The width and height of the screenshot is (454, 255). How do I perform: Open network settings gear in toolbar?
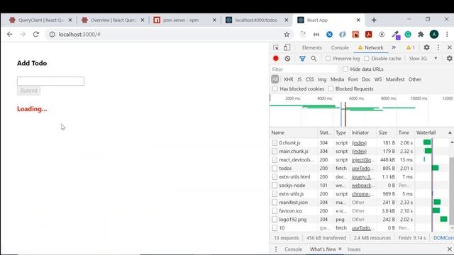449,58
